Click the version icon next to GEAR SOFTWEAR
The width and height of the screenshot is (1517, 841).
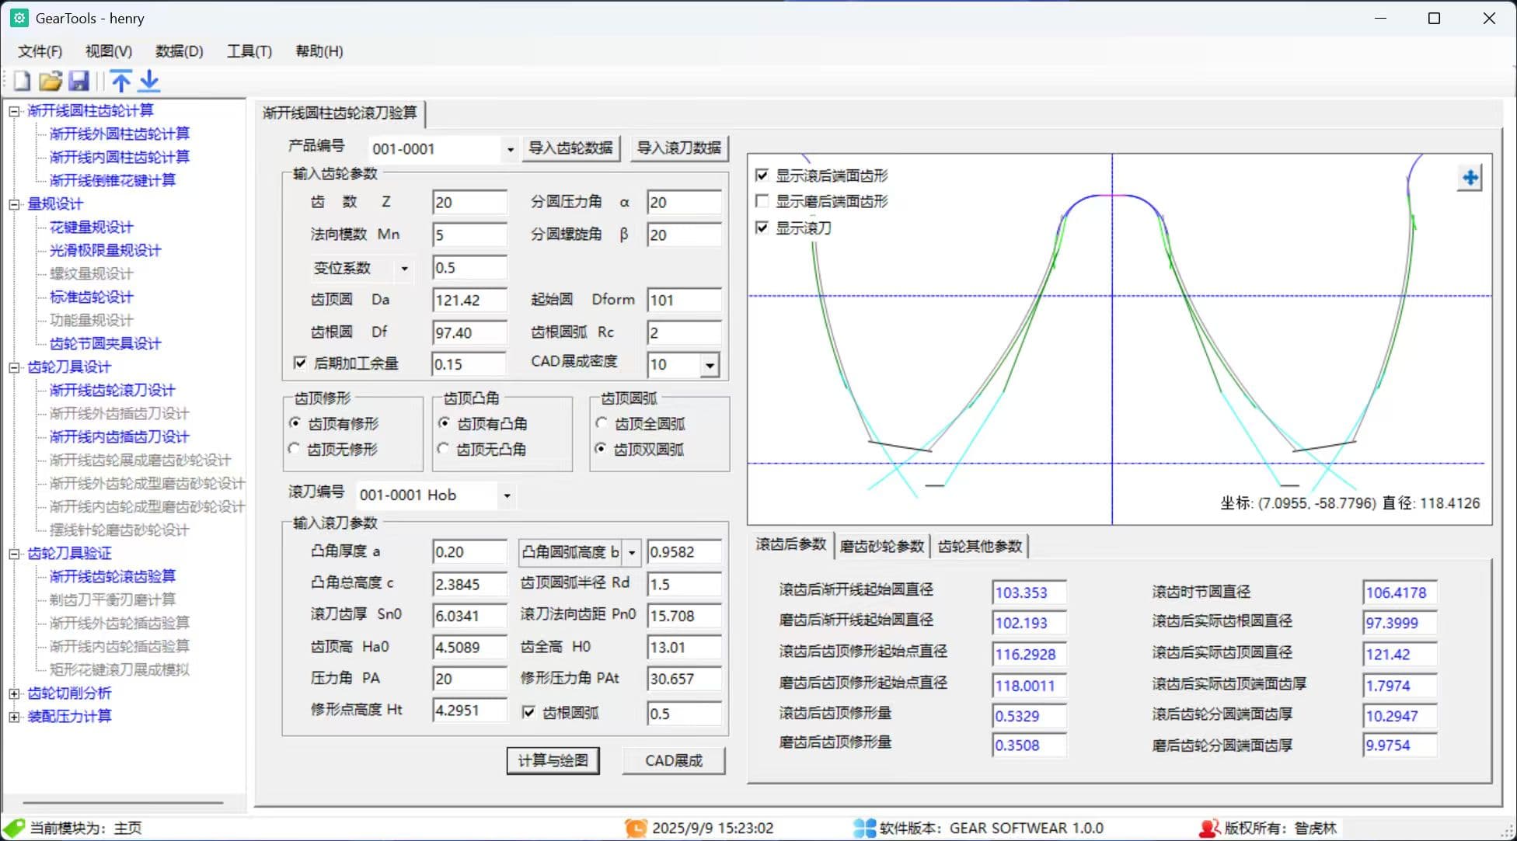pyautogui.click(x=863, y=828)
